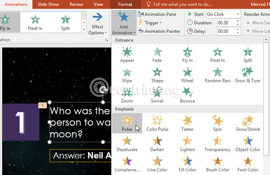Select the Line Color emphasis effect
The height and width of the screenshot is (175, 270).
click(x=157, y=164)
